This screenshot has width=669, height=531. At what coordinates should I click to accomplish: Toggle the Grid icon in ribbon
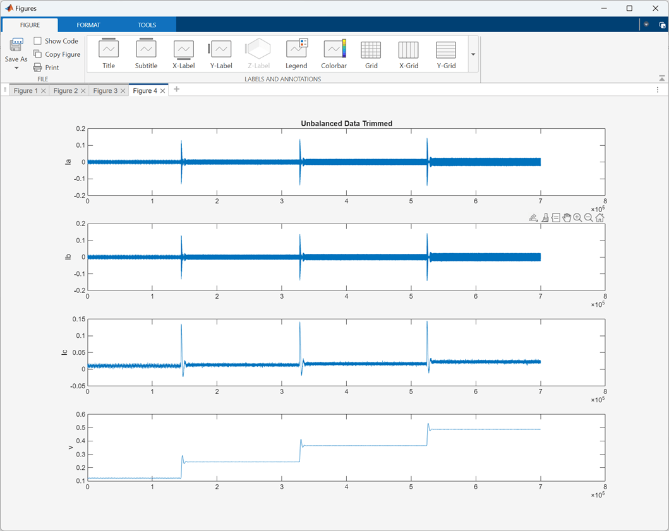pyautogui.click(x=371, y=54)
